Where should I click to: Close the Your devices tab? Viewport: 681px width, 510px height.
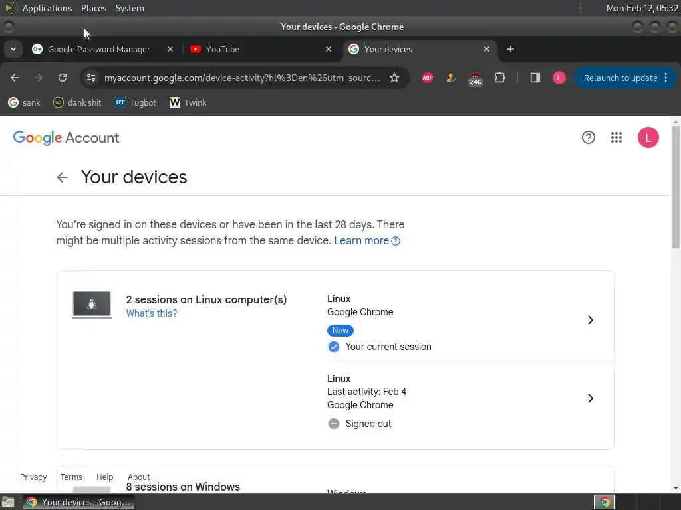(486, 49)
